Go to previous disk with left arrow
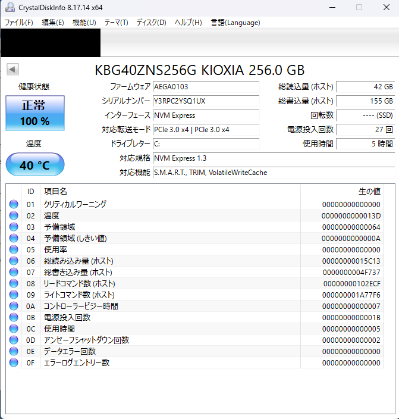Viewport: 399px width, 419px height. (x=12, y=70)
